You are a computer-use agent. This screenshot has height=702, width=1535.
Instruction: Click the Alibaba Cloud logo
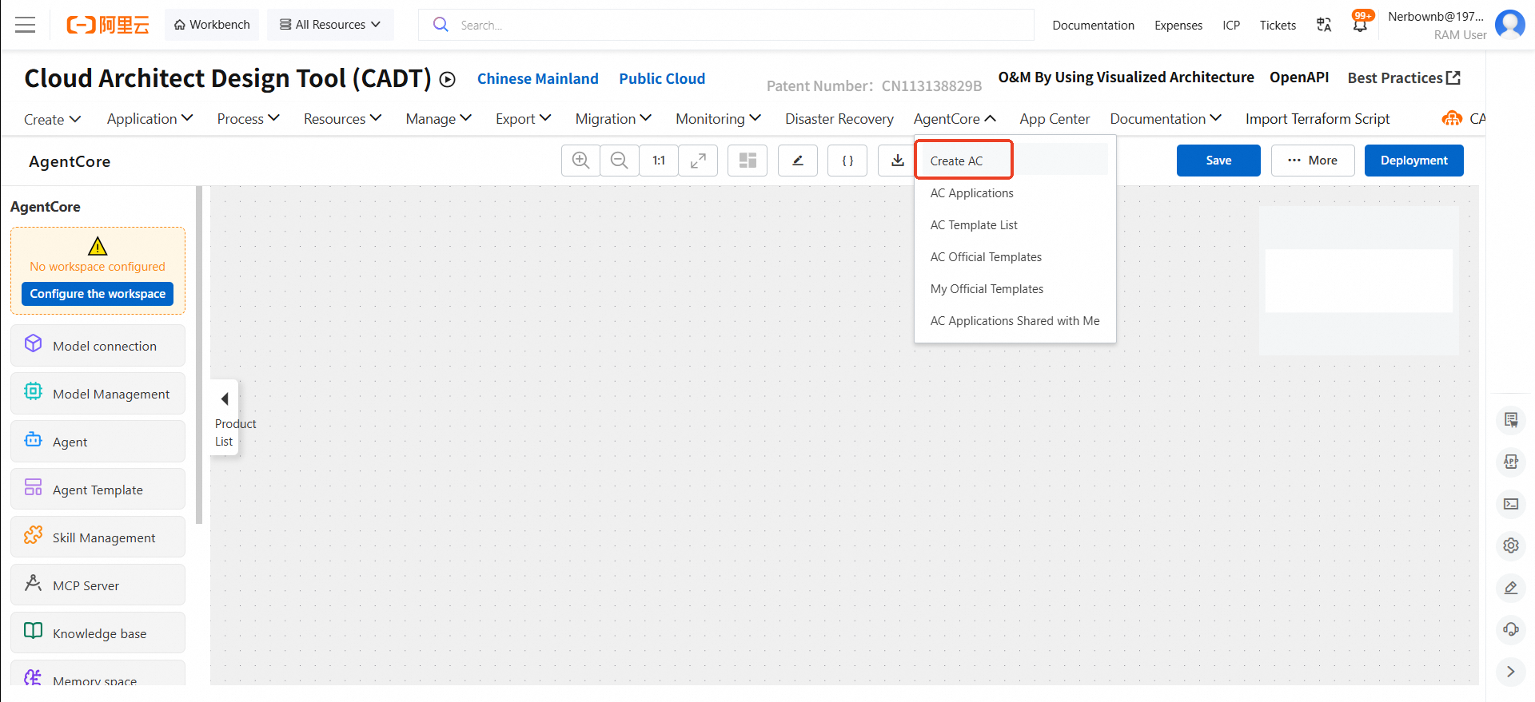coord(108,25)
